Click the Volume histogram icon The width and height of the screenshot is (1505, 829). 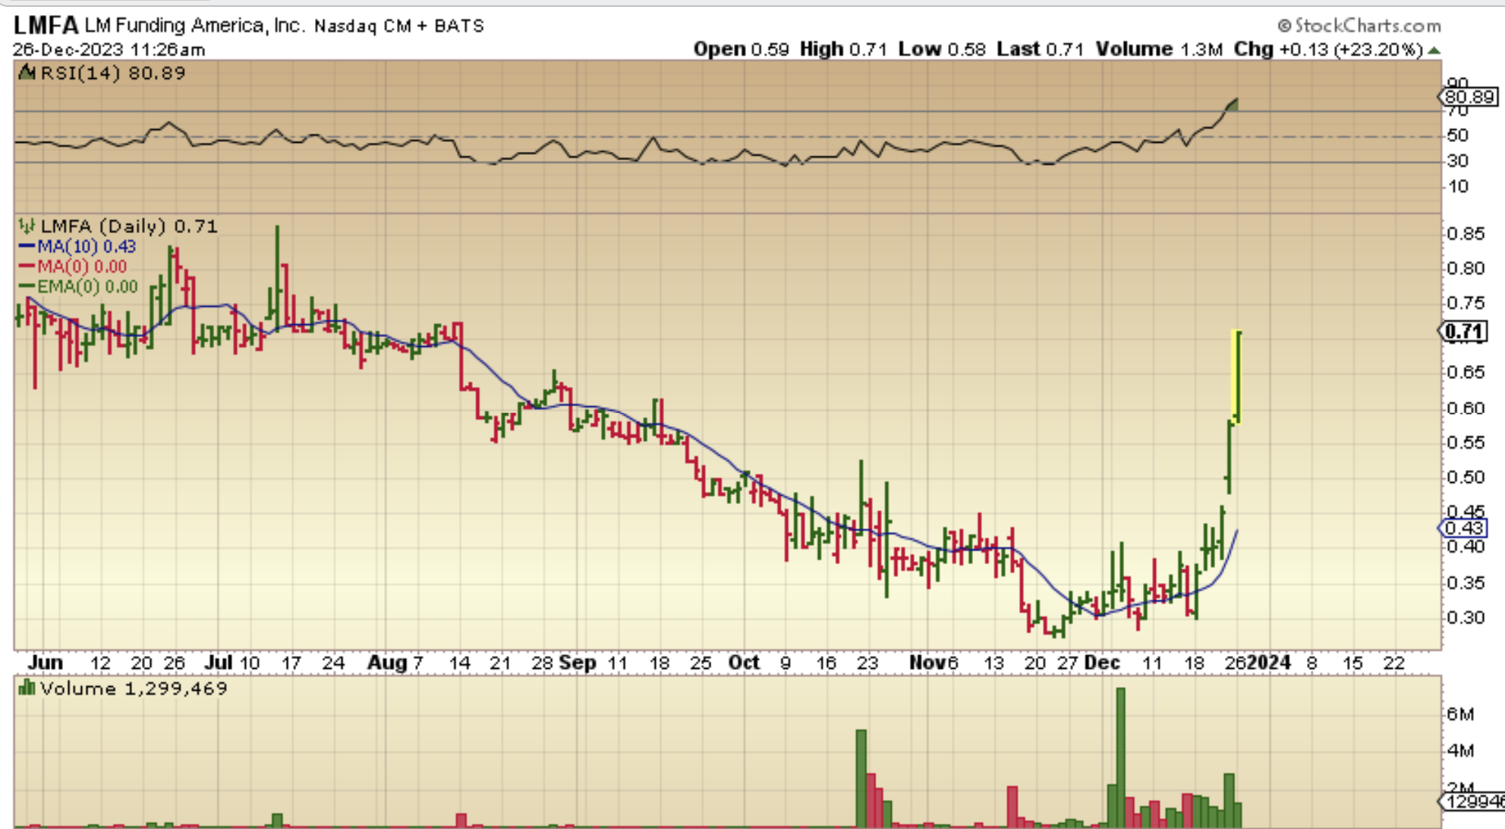click(27, 689)
